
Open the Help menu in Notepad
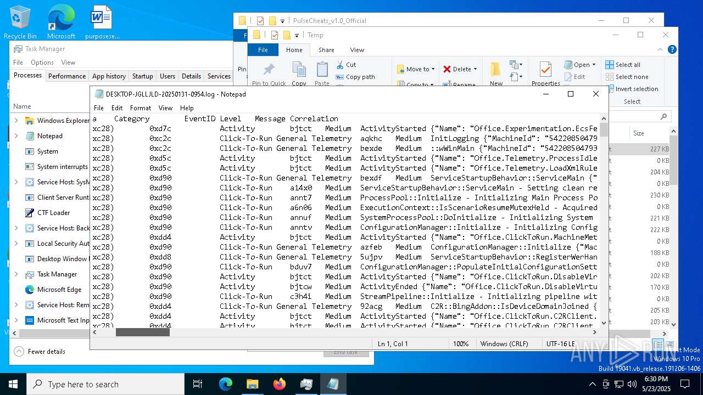click(x=187, y=108)
